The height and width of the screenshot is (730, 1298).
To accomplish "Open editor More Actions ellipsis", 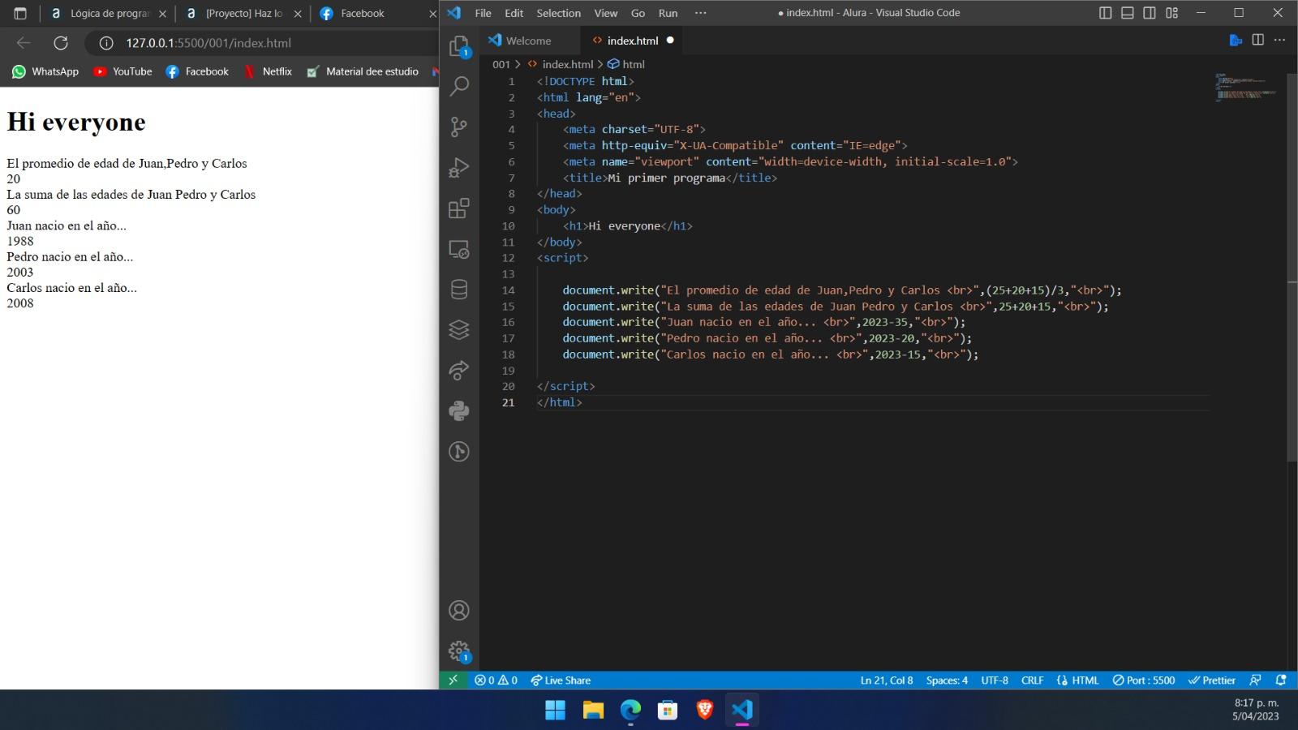I will tap(1279, 40).
